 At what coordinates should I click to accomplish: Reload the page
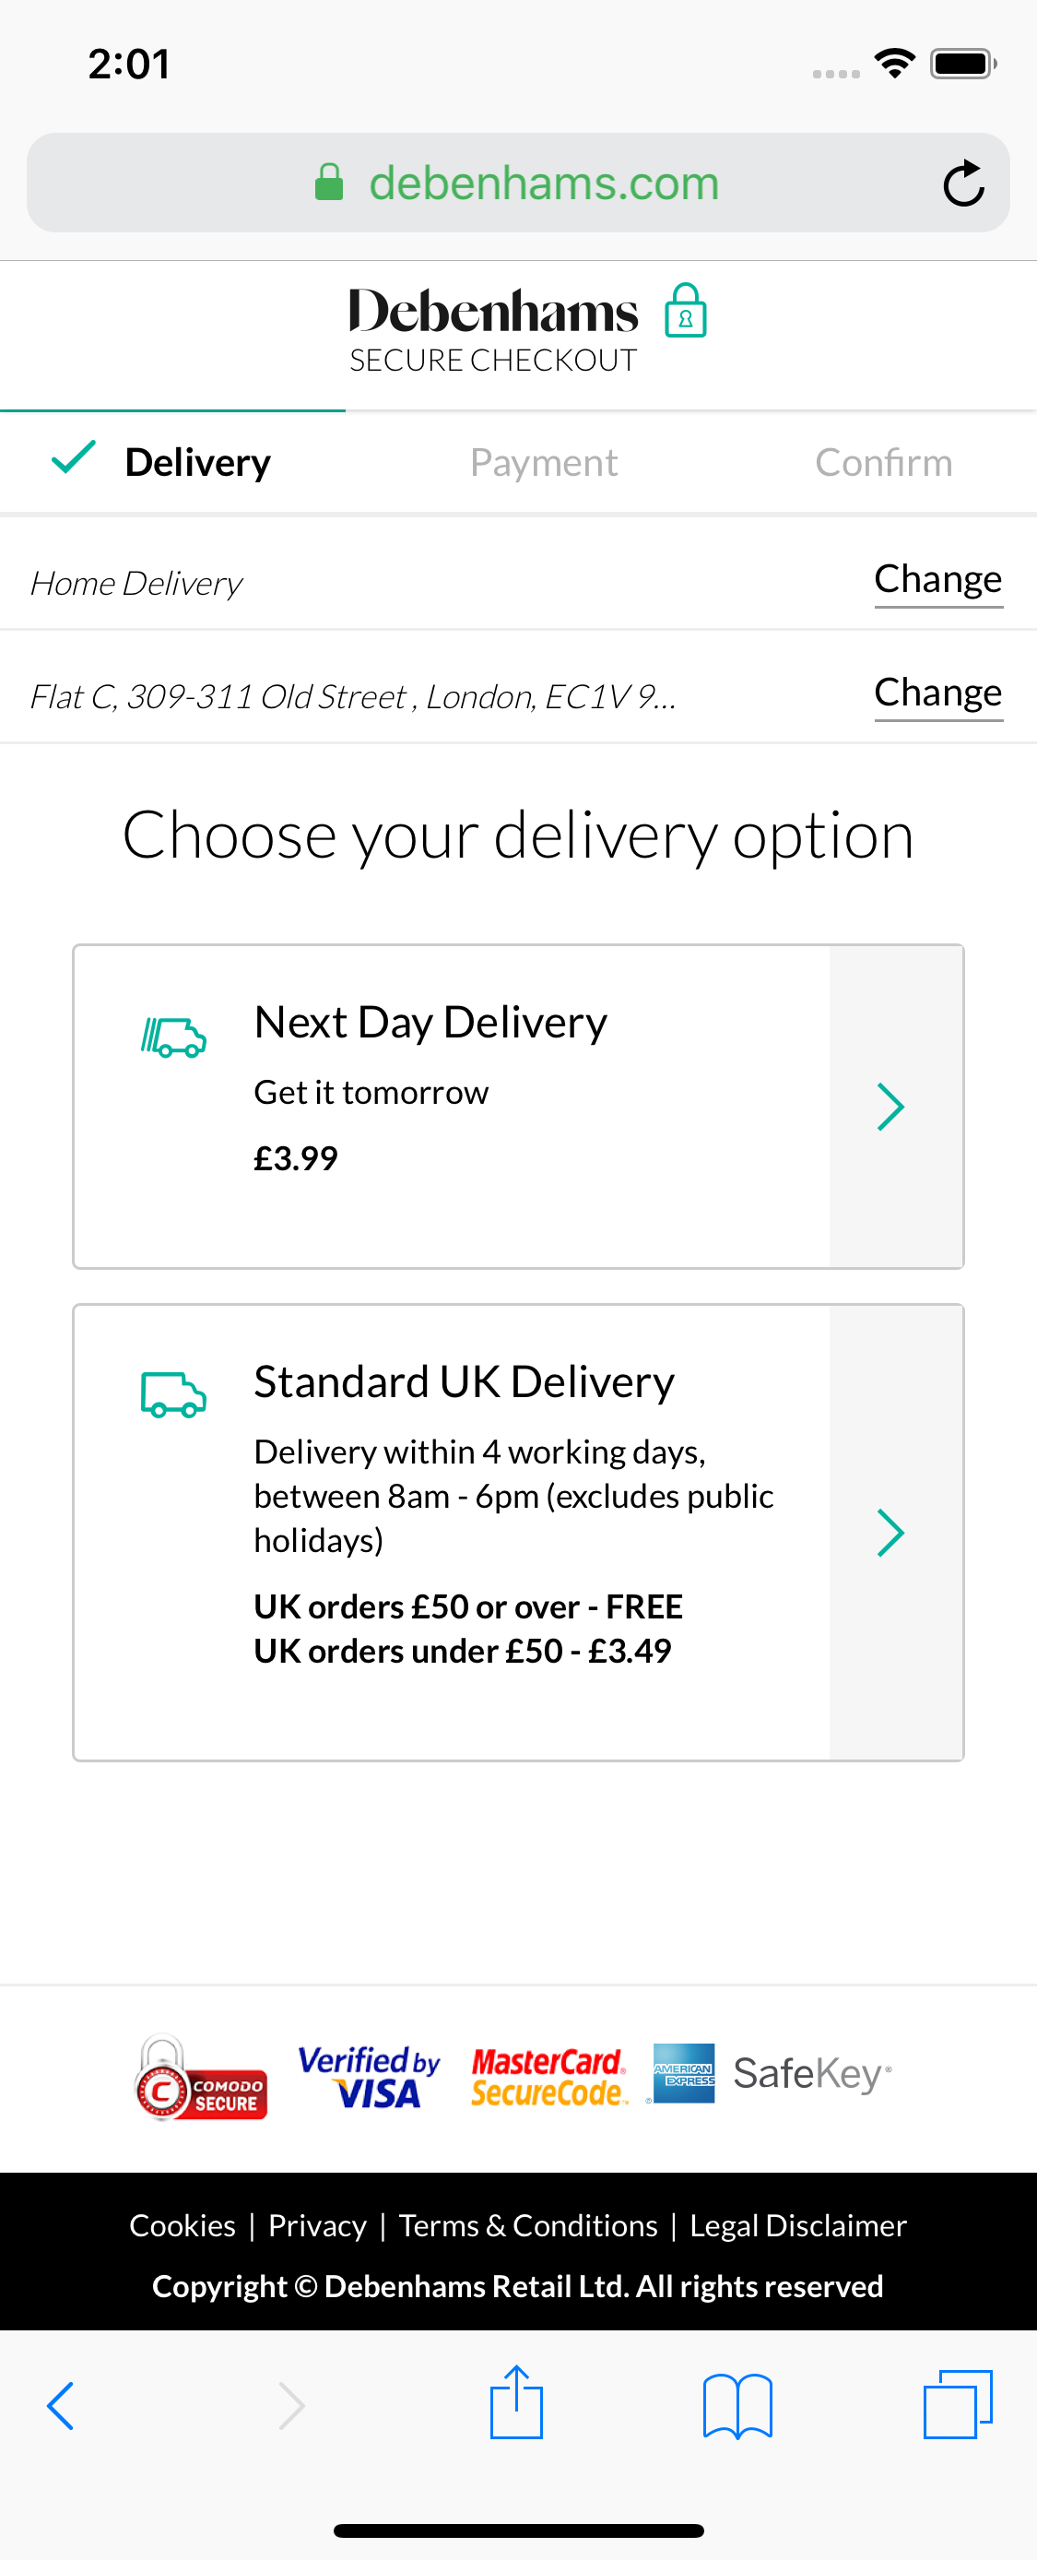964,183
